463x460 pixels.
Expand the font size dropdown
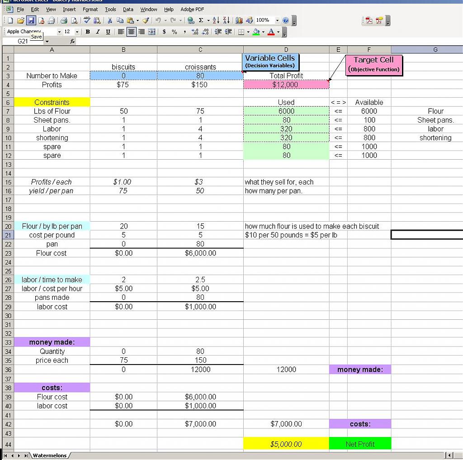click(77, 32)
